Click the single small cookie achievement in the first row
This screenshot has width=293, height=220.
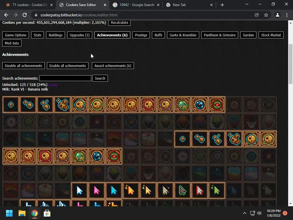pos(11,105)
